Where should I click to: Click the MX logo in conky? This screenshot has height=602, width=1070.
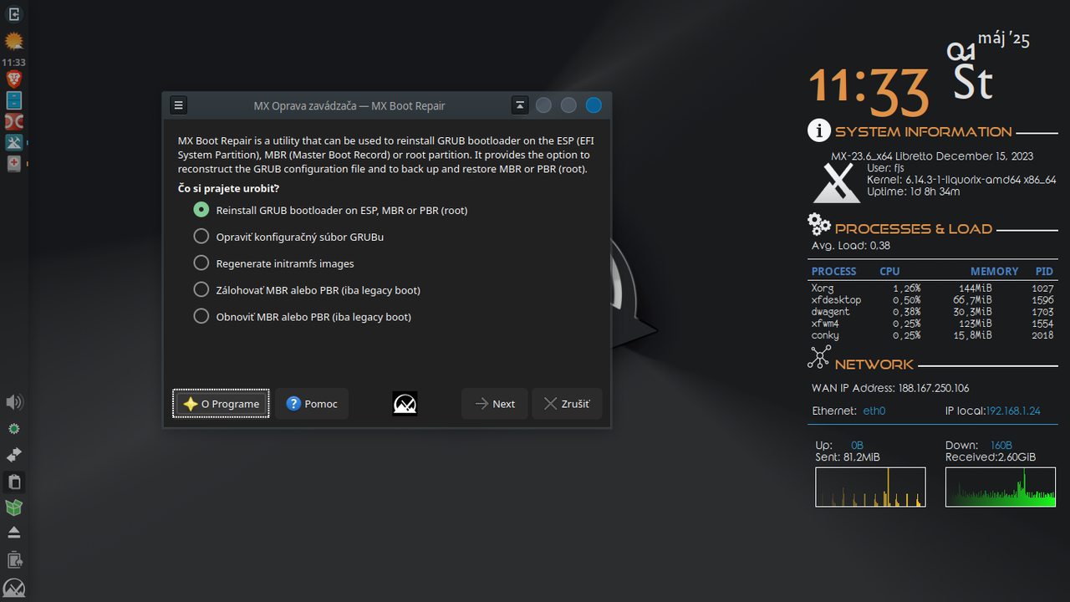[837, 182]
